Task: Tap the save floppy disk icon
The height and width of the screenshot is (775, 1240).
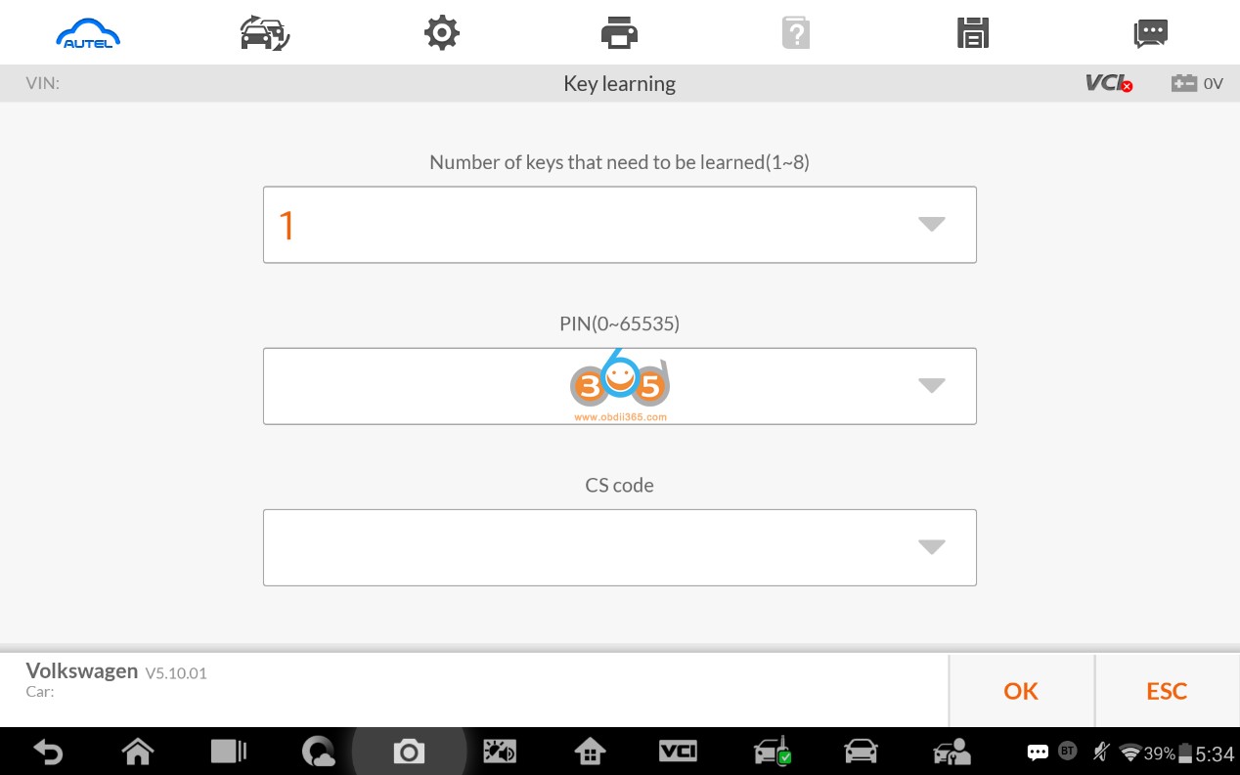Action: pos(973,34)
